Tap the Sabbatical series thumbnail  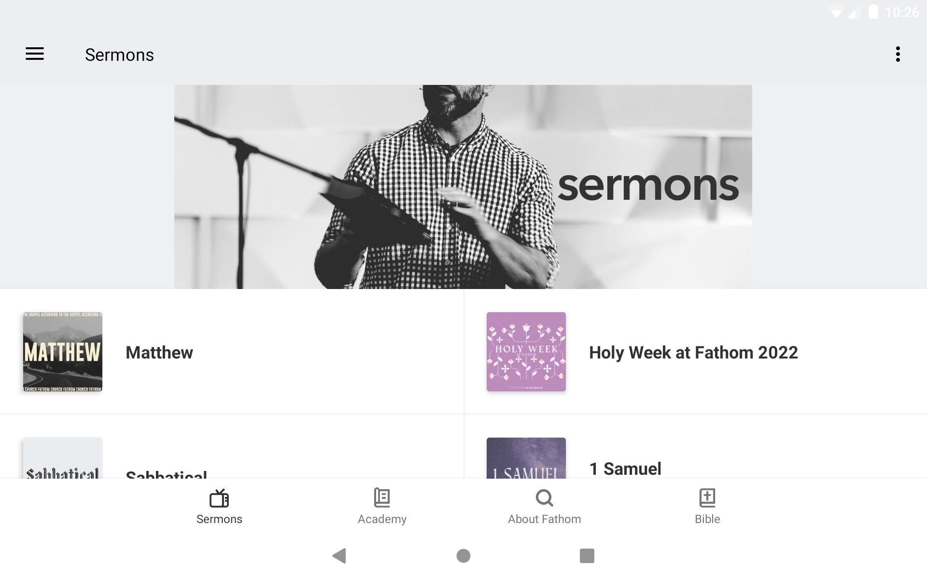pos(63,458)
